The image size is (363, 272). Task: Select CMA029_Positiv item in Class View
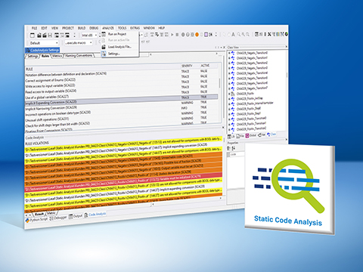tap(245, 94)
